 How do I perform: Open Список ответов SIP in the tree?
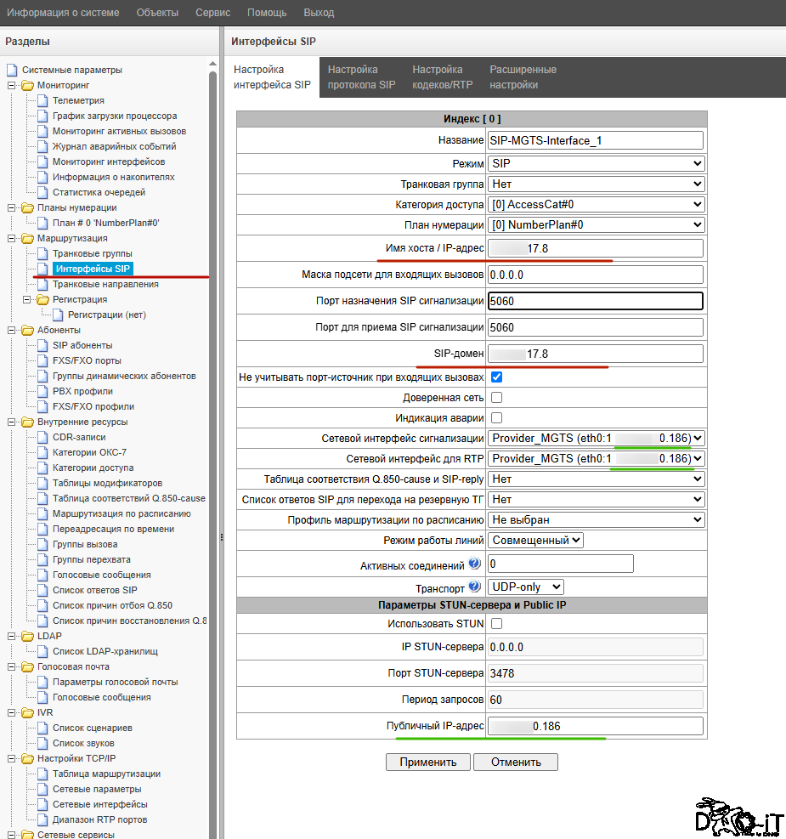click(94, 590)
